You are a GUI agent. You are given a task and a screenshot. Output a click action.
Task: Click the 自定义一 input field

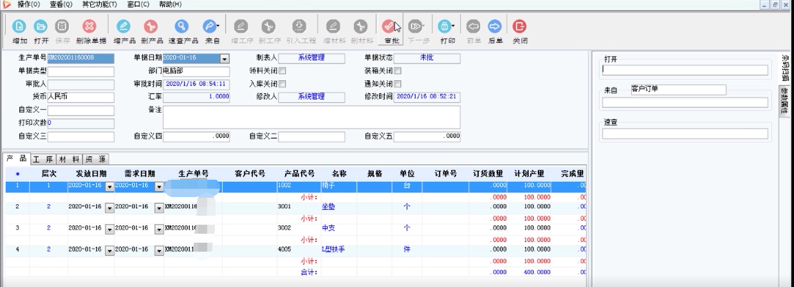pyautogui.click(x=81, y=110)
